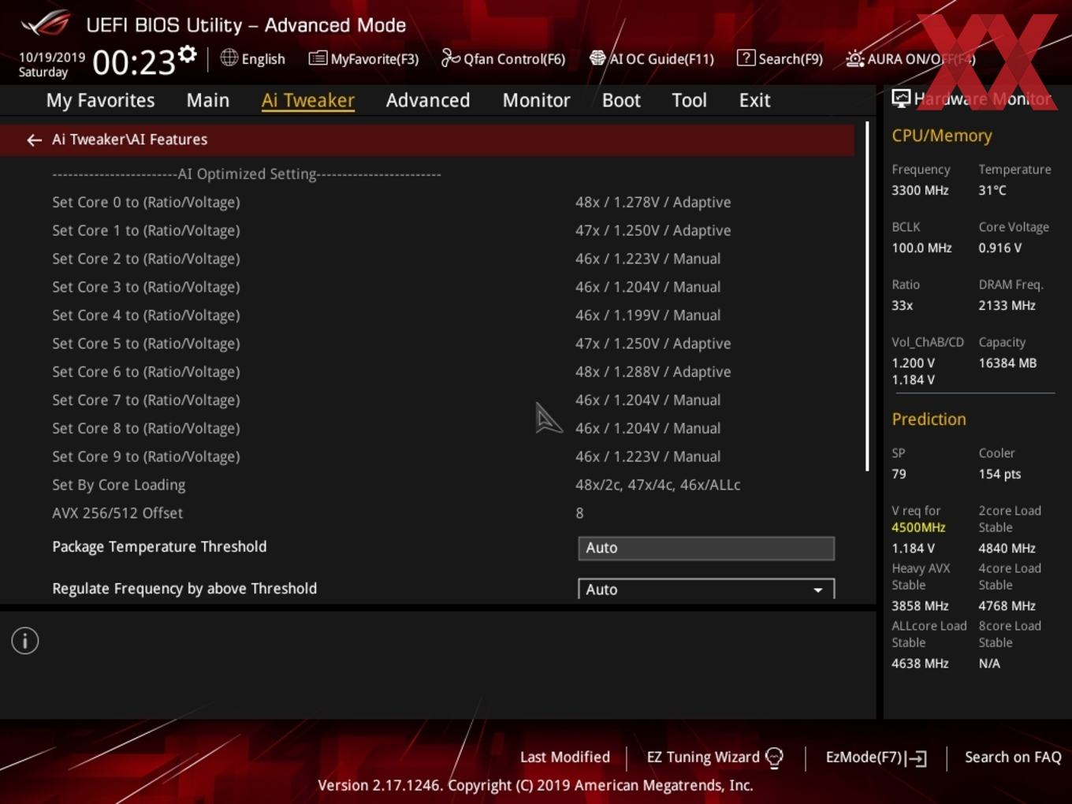This screenshot has height=804, width=1072.
Task: Click the AVX offset value 8
Action: (x=580, y=513)
